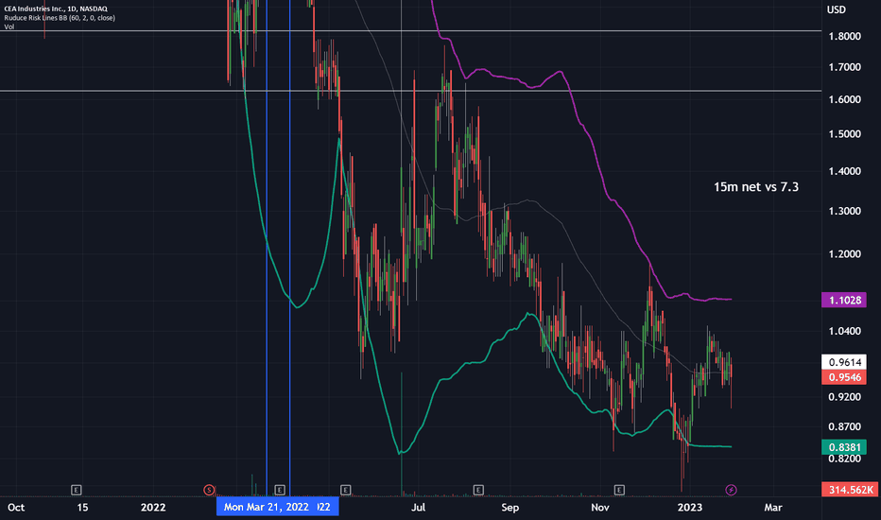Select the Ruduce Risk Lines BB indicator legend
Screen dimensions: 881x520
pos(60,18)
